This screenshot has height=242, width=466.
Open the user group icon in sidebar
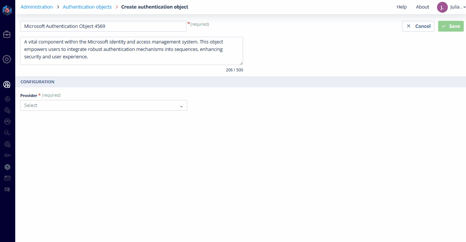tap(7, 121)
